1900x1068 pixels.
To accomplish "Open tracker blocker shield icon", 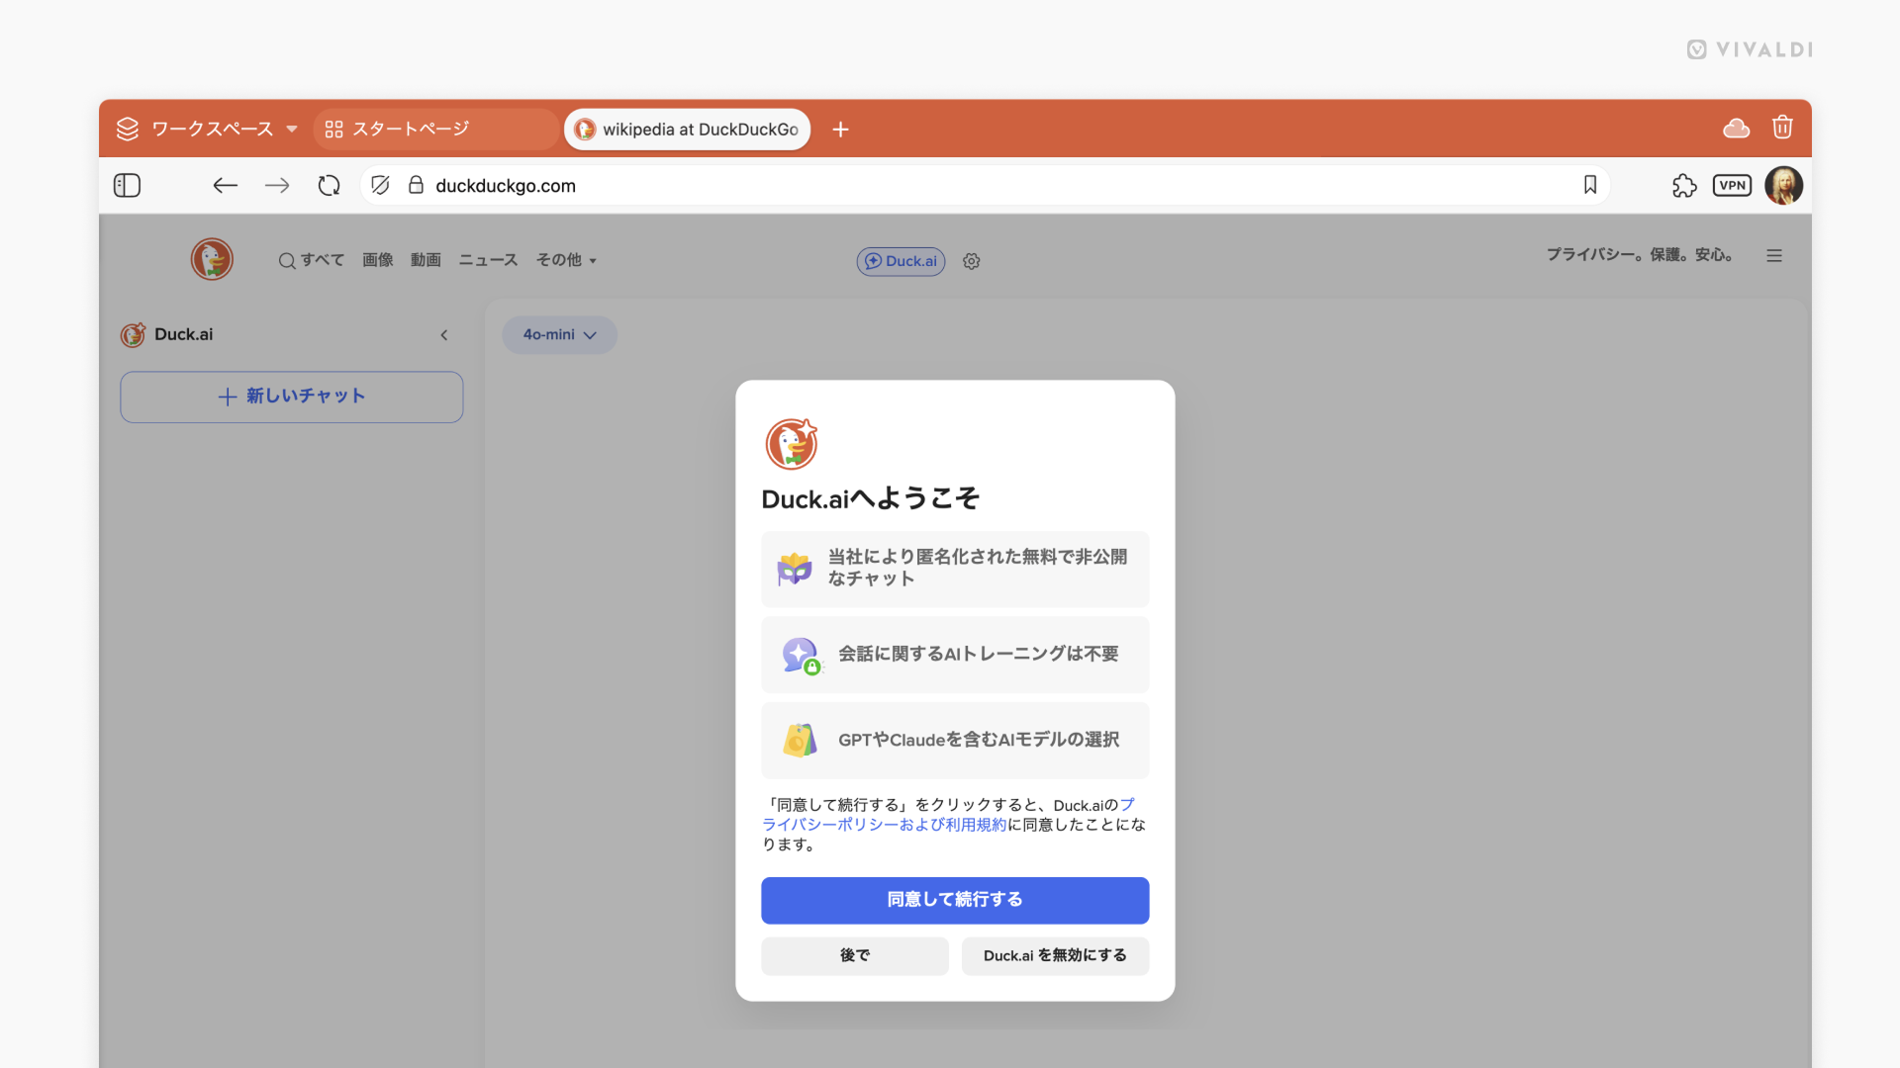I will pos(380,186).
